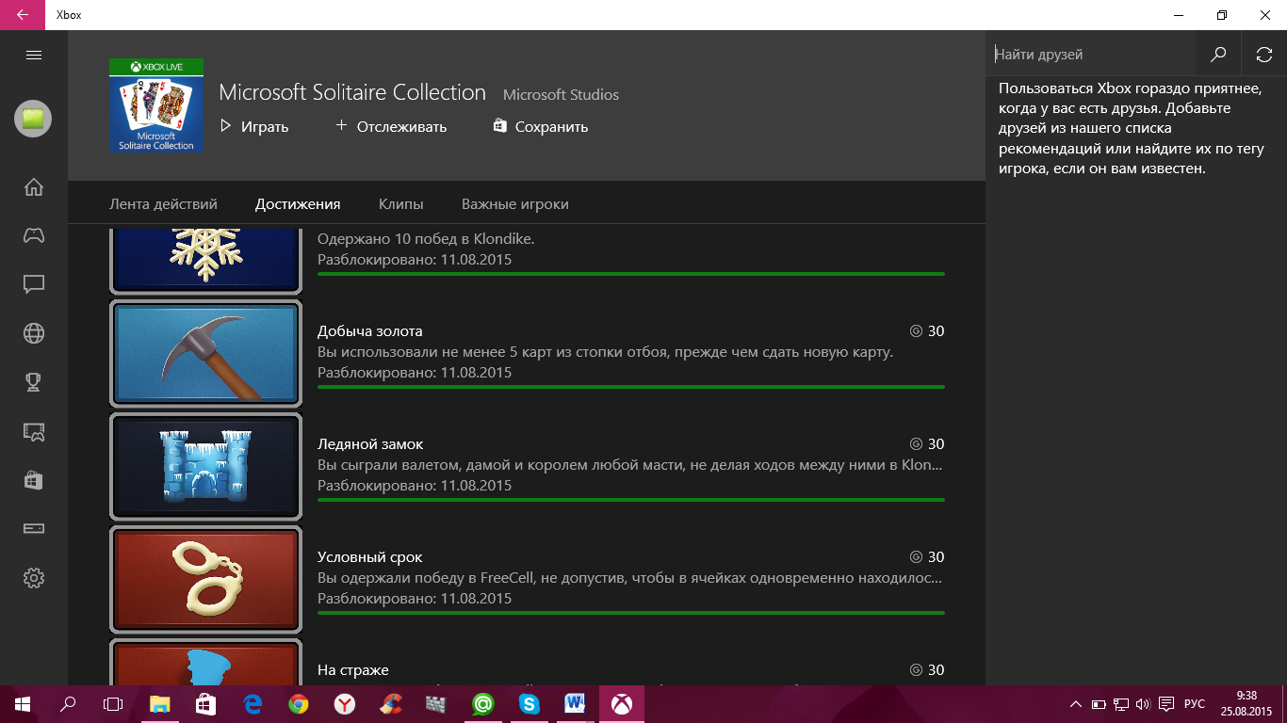Click Отслеживать to follow the game
1287x723 pixels.
pyautogui.click(x=391, y=126)
